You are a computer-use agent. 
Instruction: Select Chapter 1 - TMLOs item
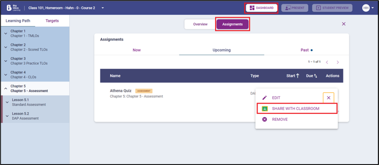coord(35,33)
